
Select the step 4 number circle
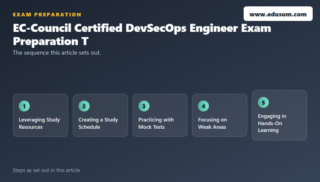203,106
